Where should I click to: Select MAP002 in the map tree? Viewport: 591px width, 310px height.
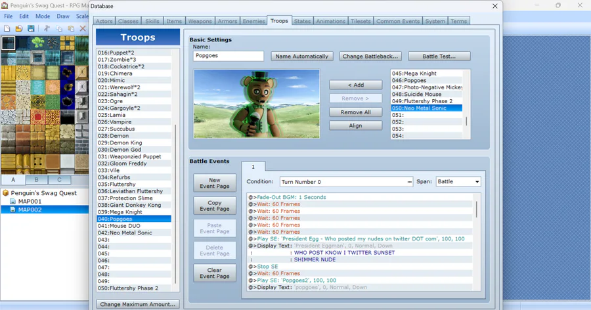click(30, 210)
